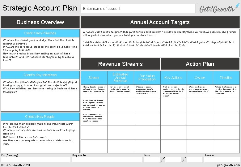Click the Get2Growth logo

tap(219, 8)
